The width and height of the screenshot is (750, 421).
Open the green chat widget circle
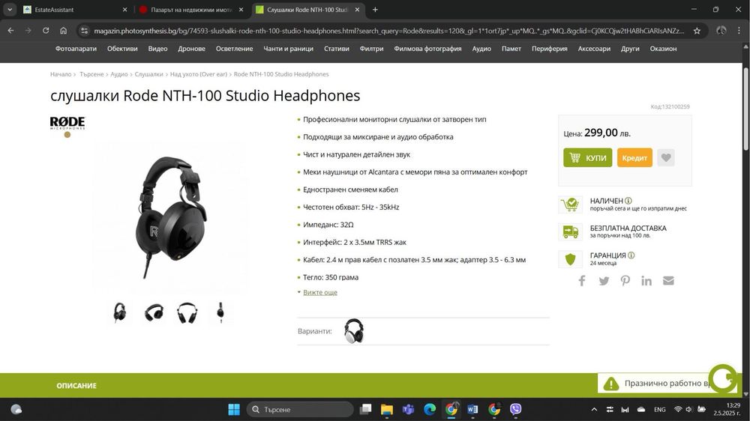[x=722, y=378]
